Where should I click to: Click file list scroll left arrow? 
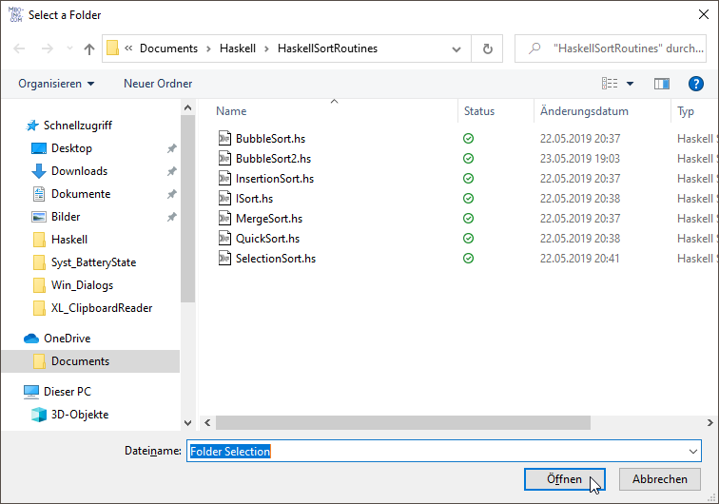(207, 423)
